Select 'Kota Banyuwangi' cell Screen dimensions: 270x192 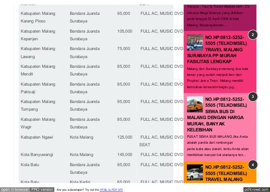(x=37, y=155)
